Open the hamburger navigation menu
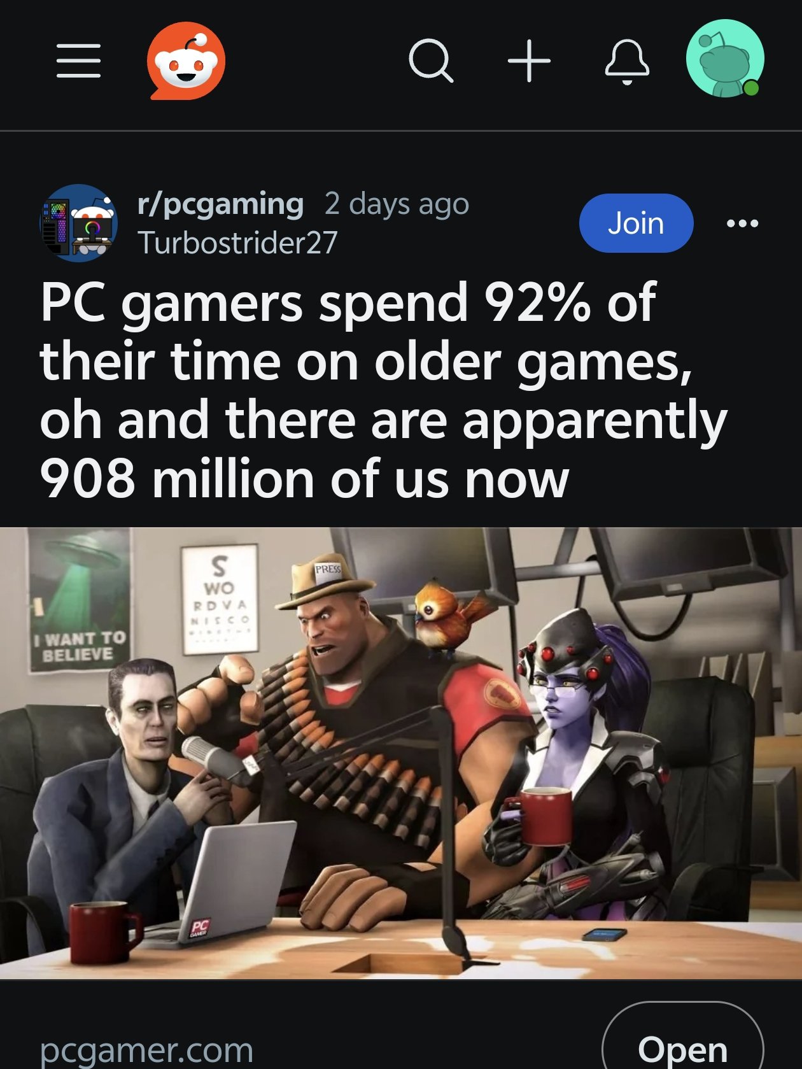Screen dimensions: 802x1069 (x=78, y=61)
